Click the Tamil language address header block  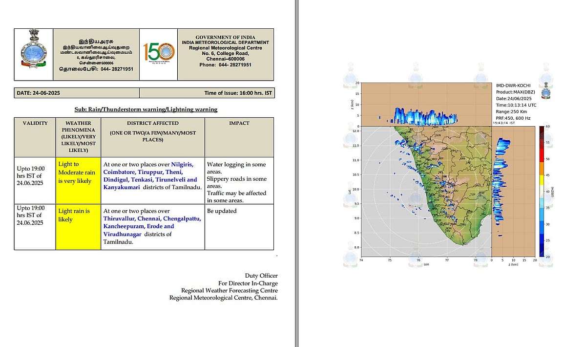pos(96,54)
